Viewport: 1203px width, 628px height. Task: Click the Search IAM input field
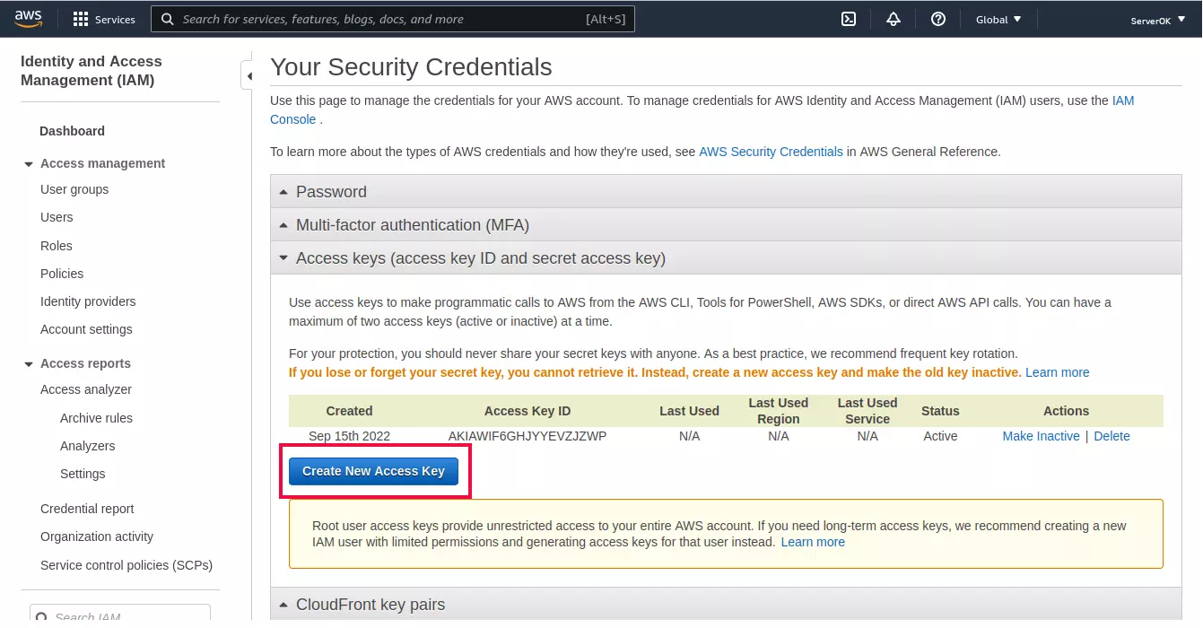(120, 615)
